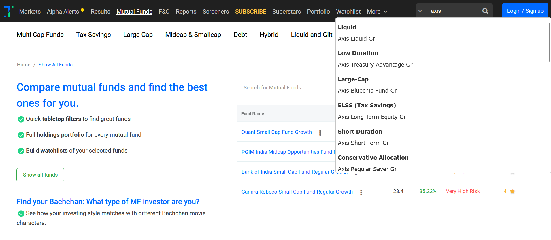This screenshot has width=551, height=240.
Task: Select Debt tab
Action: (240, 35)
